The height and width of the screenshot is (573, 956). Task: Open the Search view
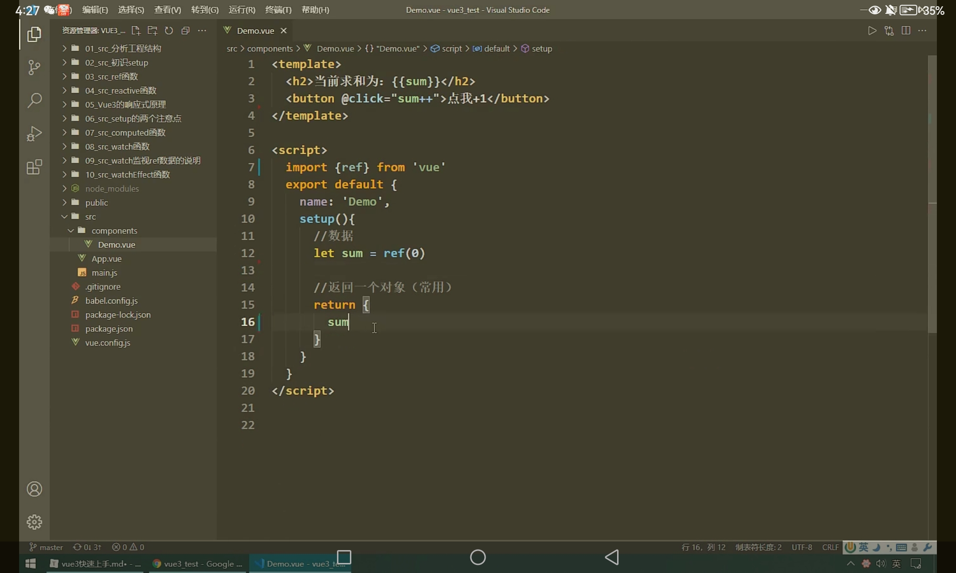click(34, 100)
